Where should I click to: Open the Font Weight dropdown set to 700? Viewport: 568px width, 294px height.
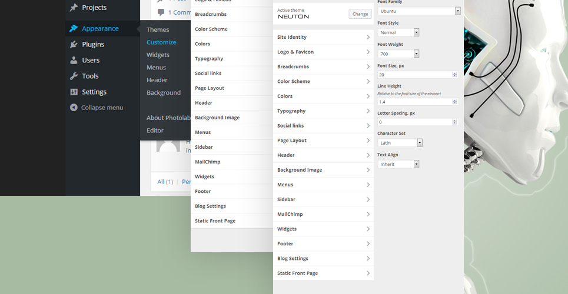(398, 54)
